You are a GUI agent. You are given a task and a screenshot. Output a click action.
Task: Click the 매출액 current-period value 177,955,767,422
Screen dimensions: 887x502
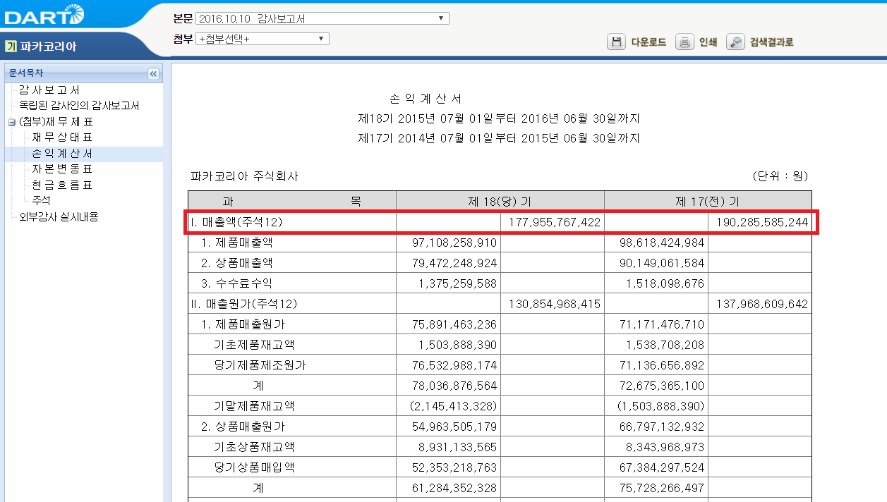click(552, 222)
